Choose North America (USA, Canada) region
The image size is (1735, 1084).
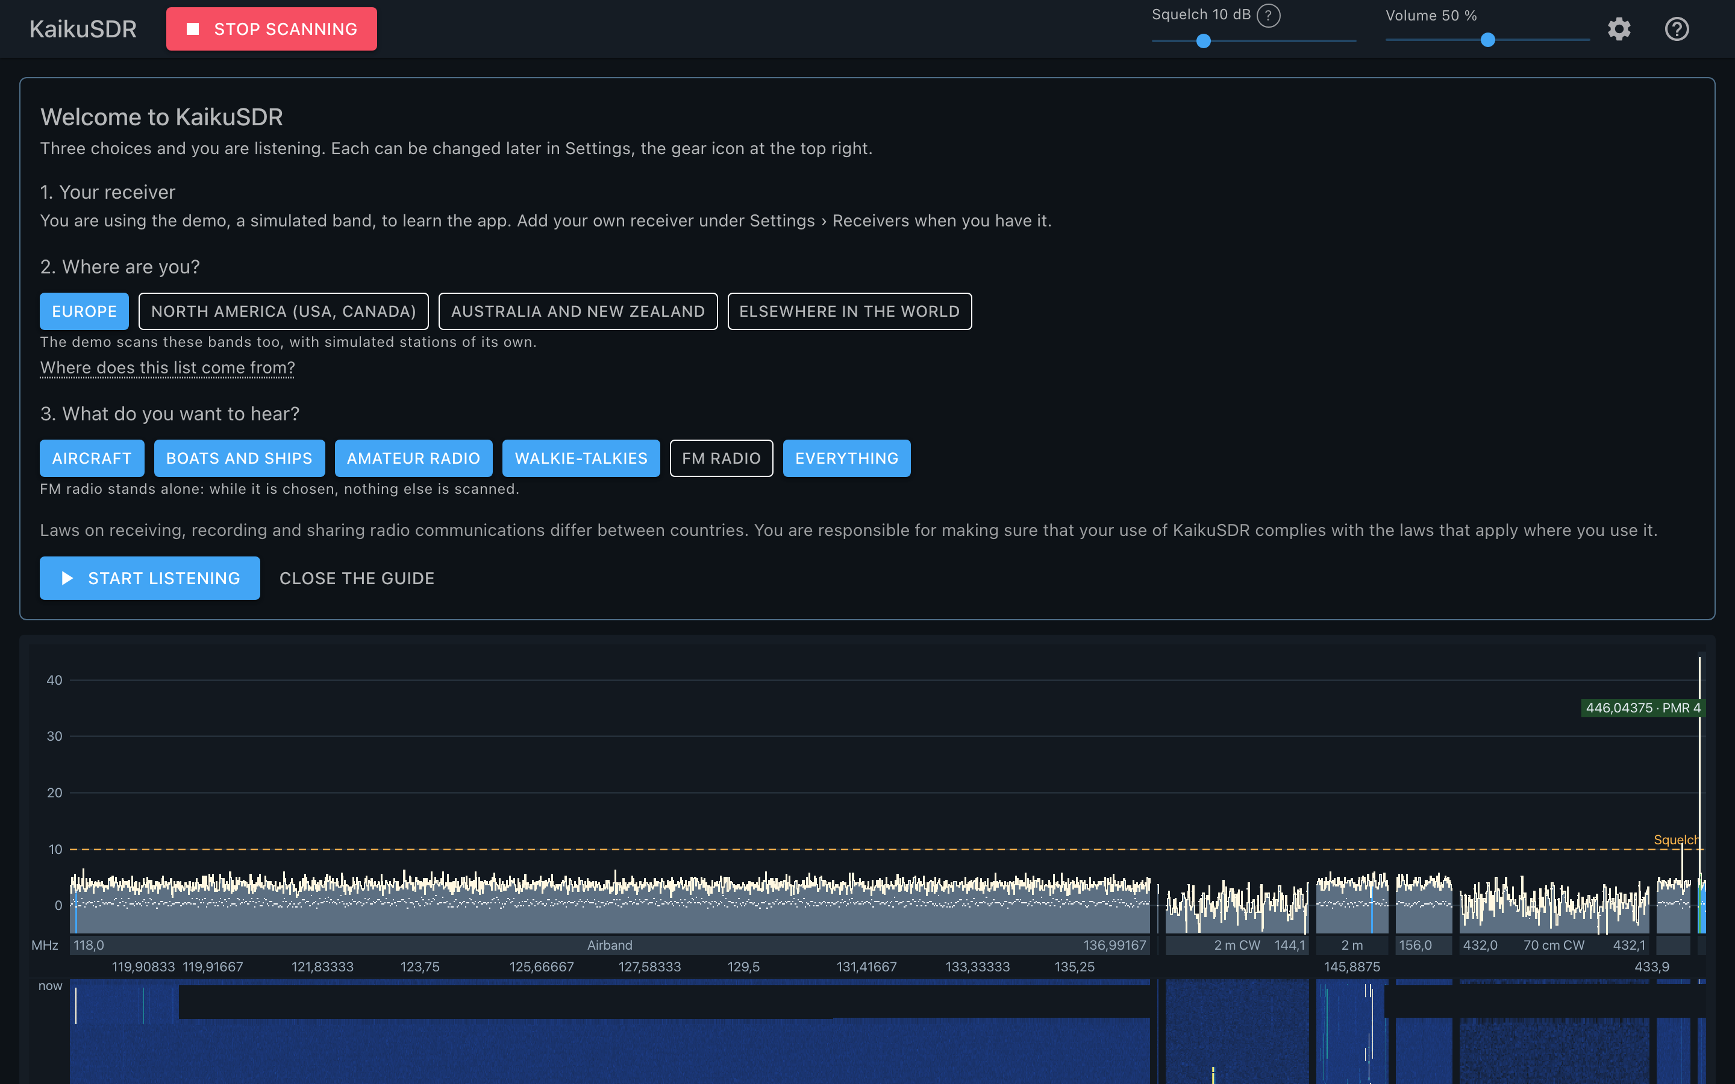click(283, 311)
